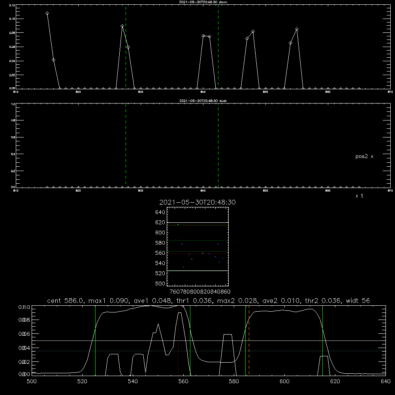Click the second green dashed line in dusk plot
Image resolution: width=395 pixels, height=395 pixels.
point(218,145)
